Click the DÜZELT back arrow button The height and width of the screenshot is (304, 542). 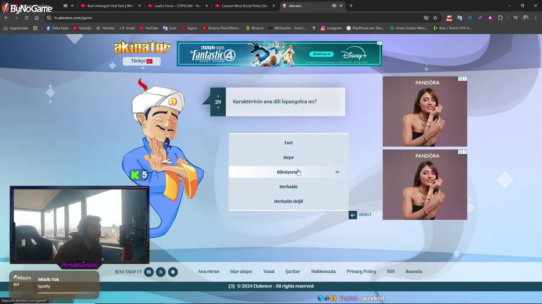point(353,215)
